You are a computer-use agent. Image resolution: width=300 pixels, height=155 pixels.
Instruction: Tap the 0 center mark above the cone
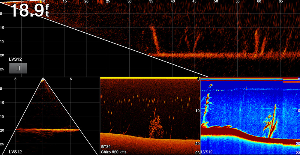pos(43,79)
